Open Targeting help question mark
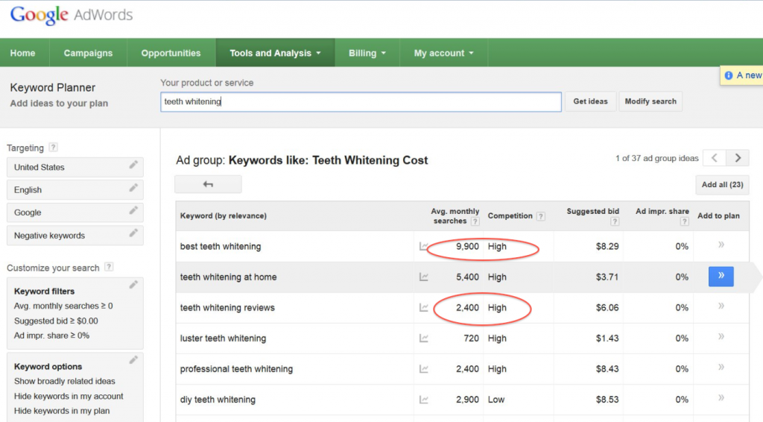Image resolution: width=763 pixels, height=422 pixels. (53, 147)
